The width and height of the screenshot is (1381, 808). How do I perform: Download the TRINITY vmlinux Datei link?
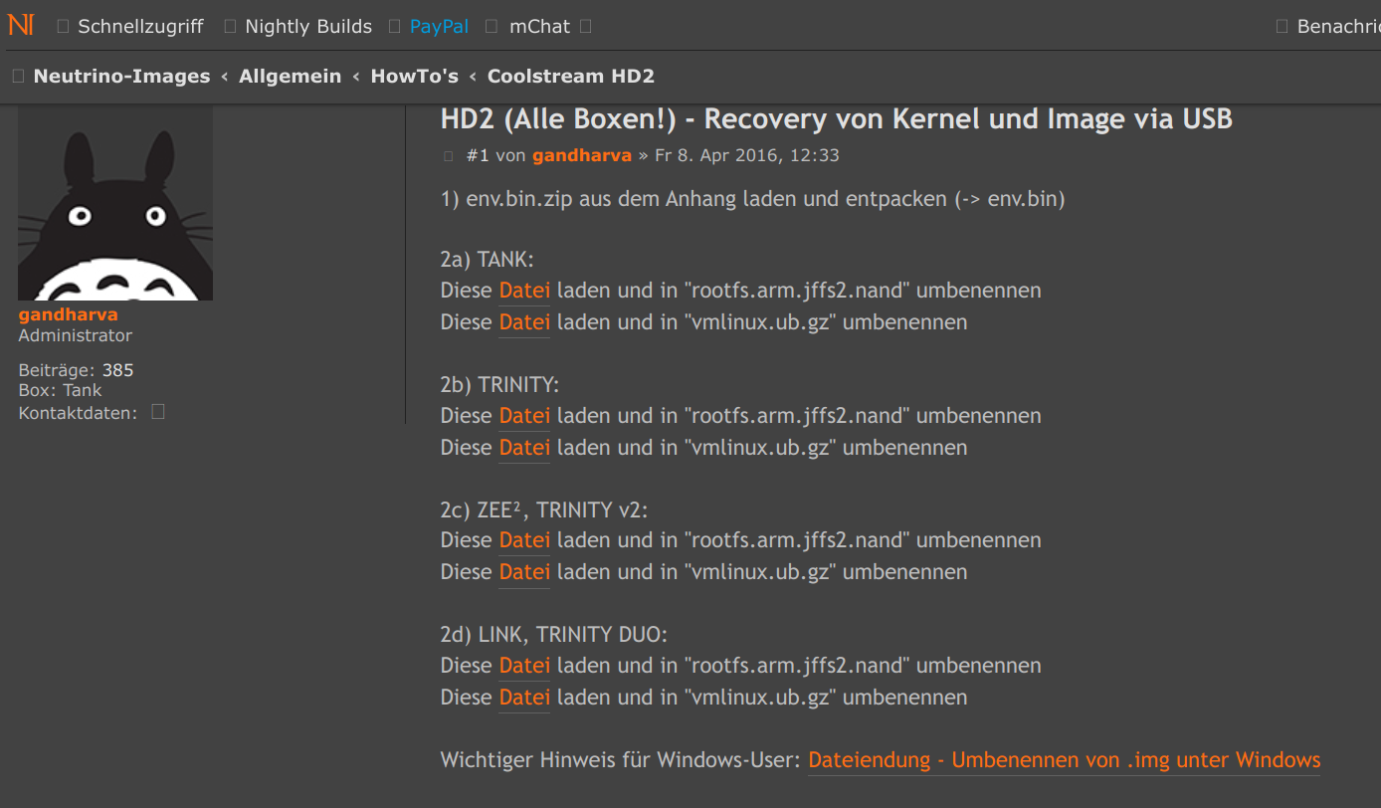524,447
